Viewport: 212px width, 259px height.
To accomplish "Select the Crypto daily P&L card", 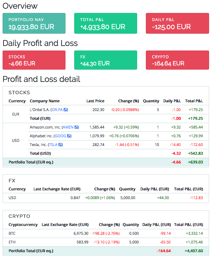I will 177,60.
